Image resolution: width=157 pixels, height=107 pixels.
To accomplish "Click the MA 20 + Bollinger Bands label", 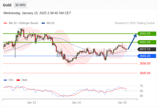I will [23, 23].
